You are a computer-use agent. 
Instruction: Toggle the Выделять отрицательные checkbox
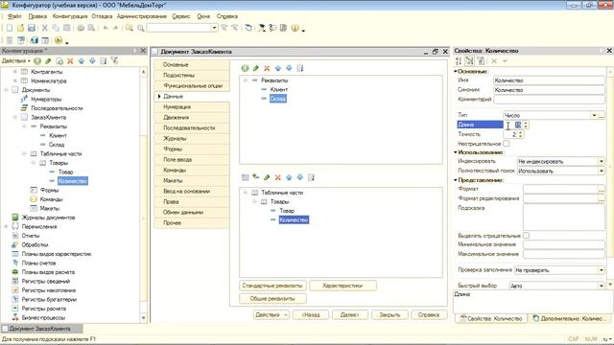point(527,236)
